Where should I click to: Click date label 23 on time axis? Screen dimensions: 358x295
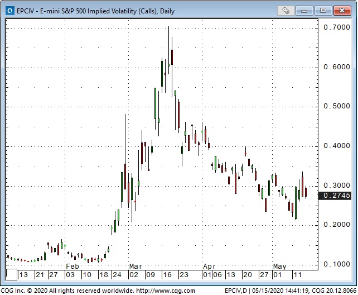pyautogui.click(x=184, y=275)
